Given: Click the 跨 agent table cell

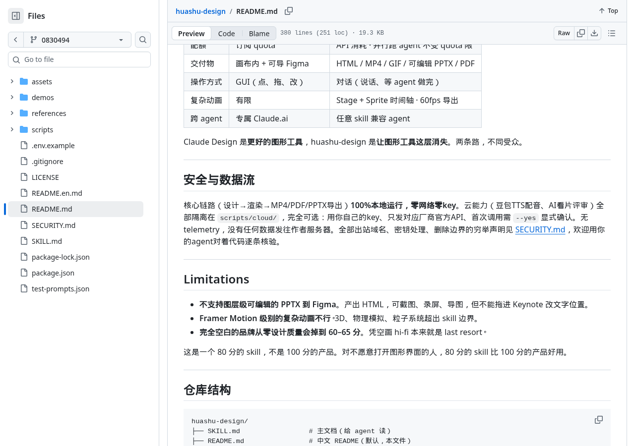Looking at the screenshot, I should 206,118.
